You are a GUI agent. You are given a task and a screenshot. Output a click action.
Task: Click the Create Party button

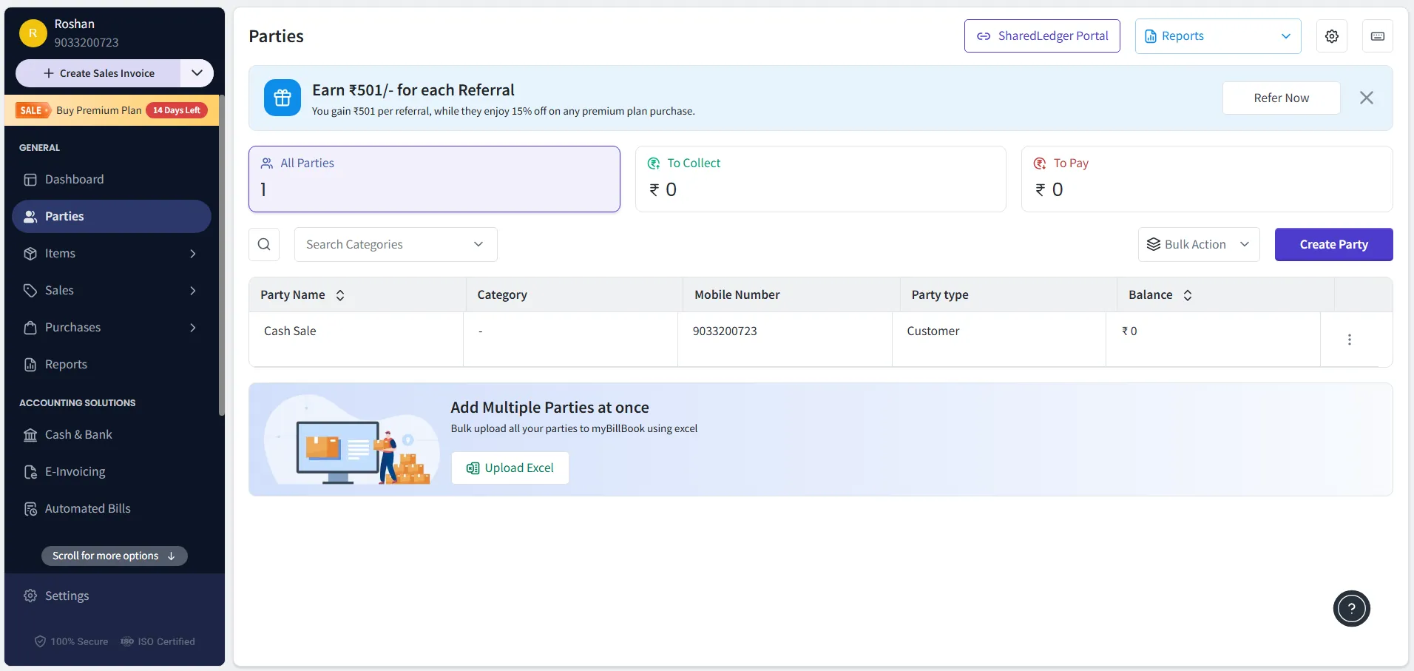pyautogui.click(x=1333, y=244)
